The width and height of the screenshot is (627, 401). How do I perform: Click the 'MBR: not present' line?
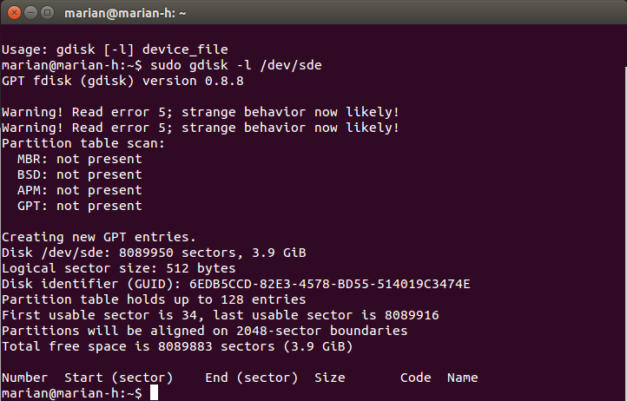tap(80, 159)
